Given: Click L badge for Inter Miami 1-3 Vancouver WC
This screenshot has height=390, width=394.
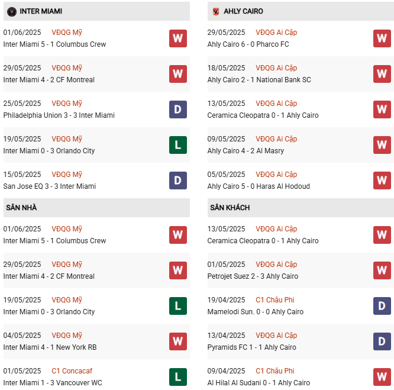Looking at the screenshot, I should coord(177,377).
